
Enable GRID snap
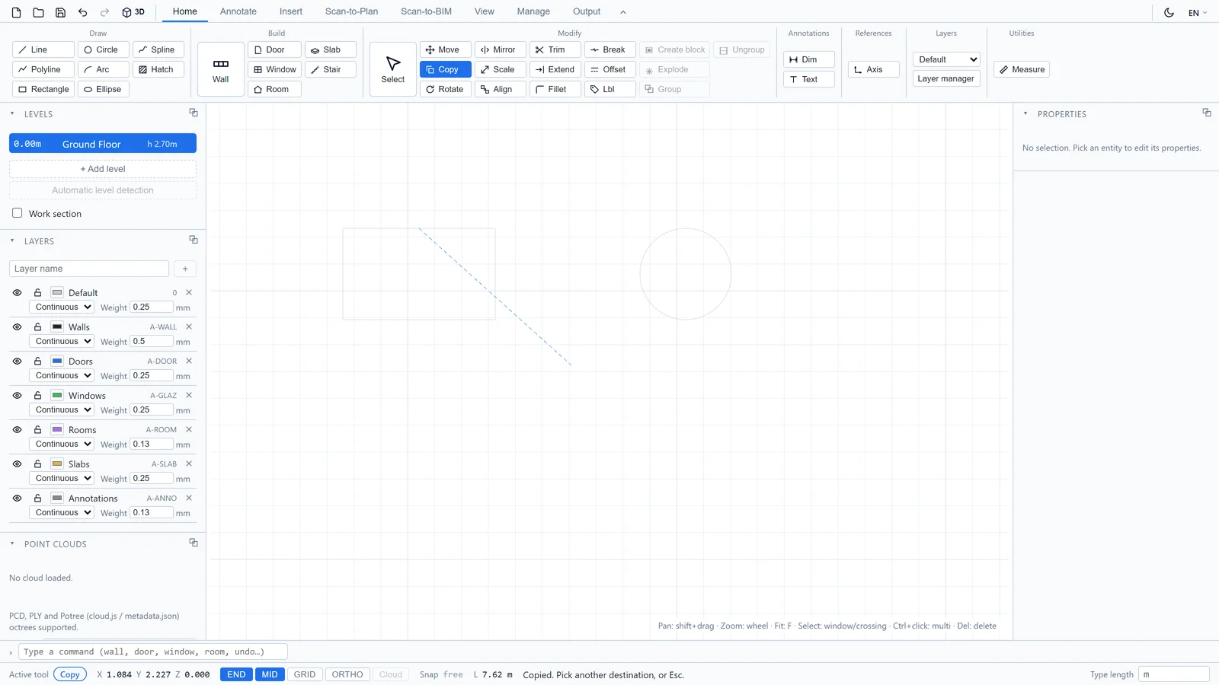tap(305, 674)
